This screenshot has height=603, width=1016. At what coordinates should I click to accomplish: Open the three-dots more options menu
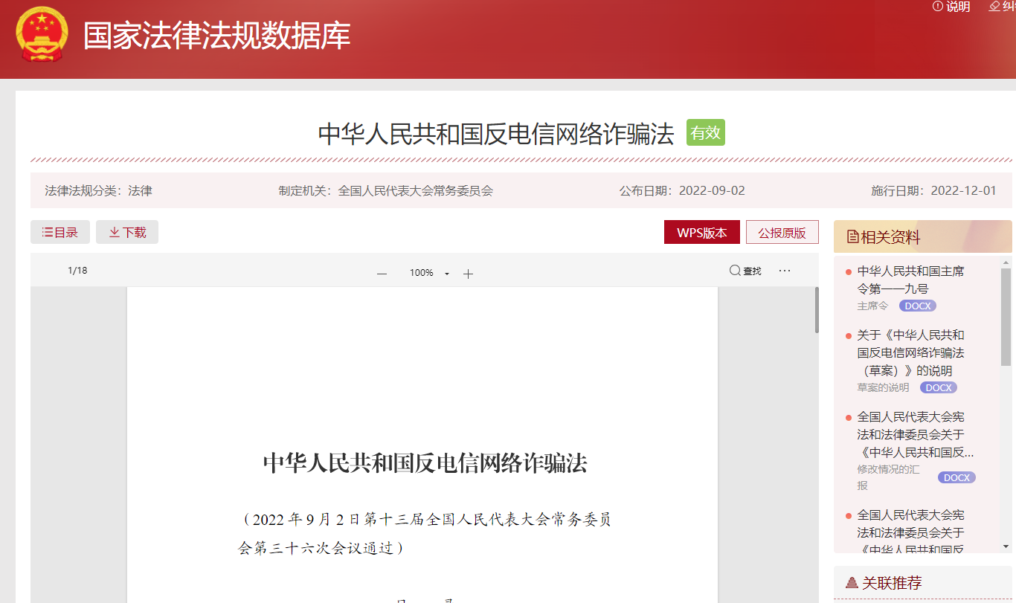click(x=785, y=271)
